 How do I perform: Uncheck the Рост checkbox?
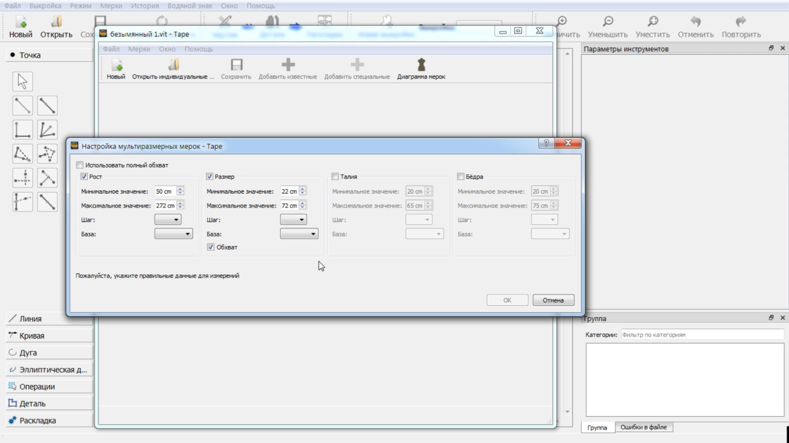[x=84, y=177]
